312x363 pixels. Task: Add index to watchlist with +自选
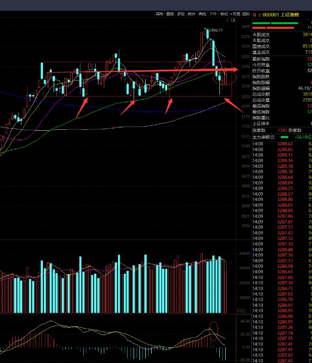235,14
